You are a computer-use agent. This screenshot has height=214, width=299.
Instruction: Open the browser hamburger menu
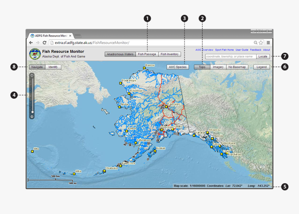click(268, 43)
